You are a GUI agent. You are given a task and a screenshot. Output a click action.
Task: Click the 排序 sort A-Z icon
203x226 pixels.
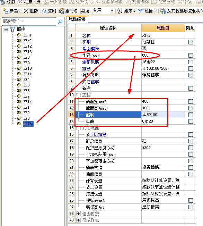[x=120, y=11]
